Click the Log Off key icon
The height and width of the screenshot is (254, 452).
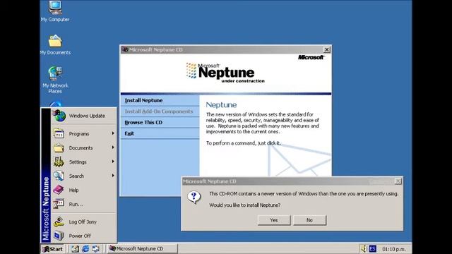coord(59,222)
